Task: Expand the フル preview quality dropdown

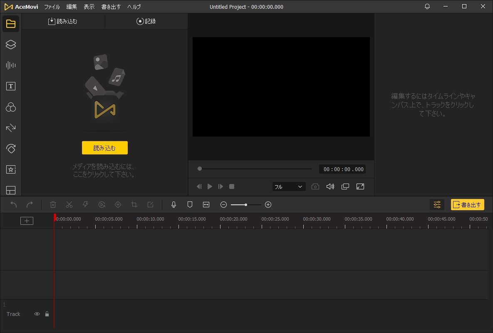Action: coord(289,186)
